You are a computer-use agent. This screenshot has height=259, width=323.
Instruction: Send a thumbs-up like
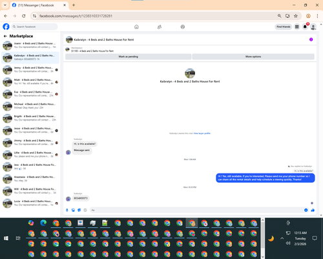(313, 210)
